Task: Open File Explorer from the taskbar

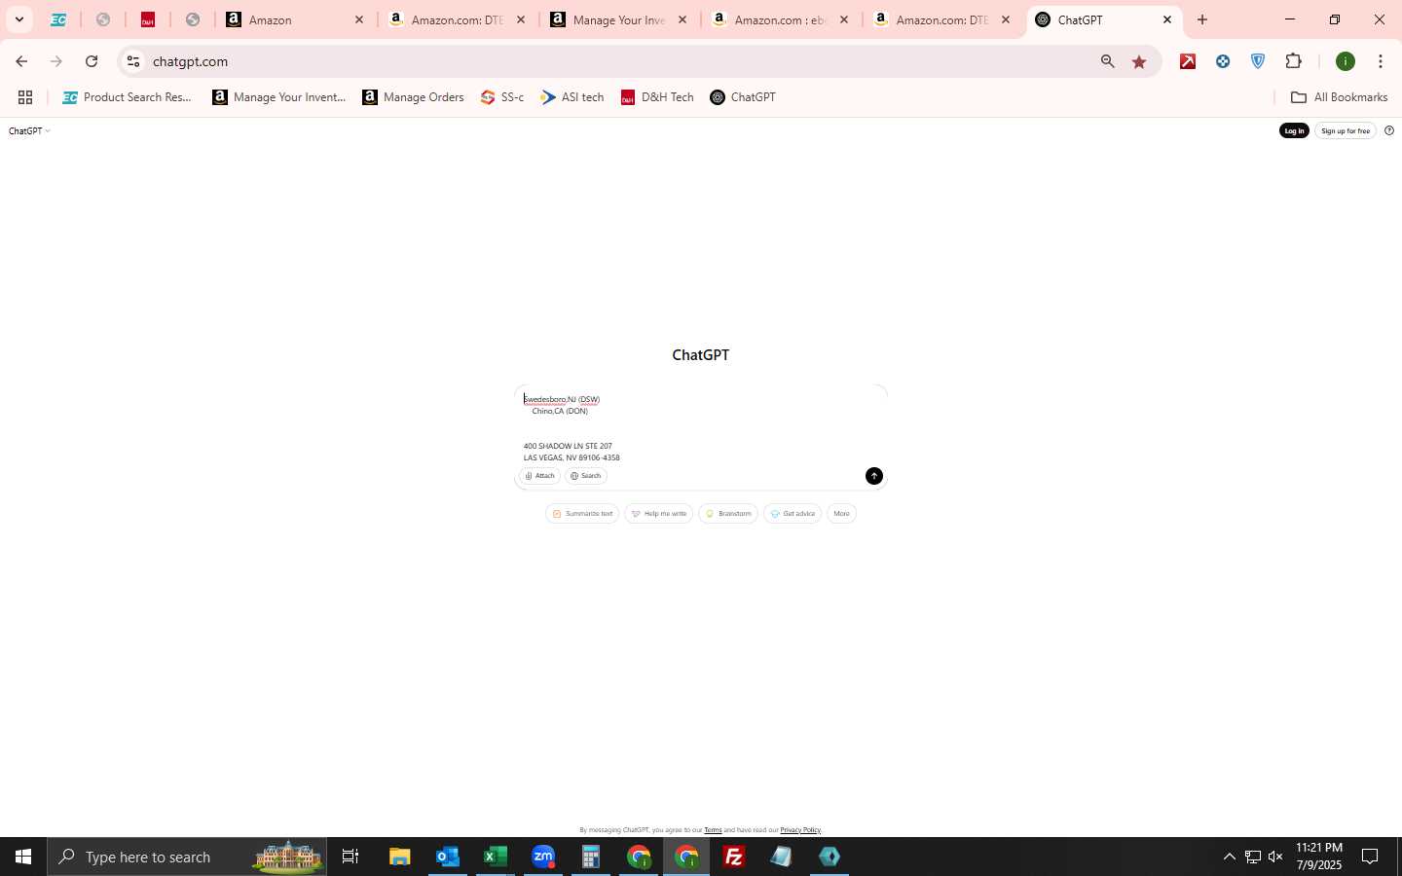Action: pyautogui.click(x=400, y=857)
